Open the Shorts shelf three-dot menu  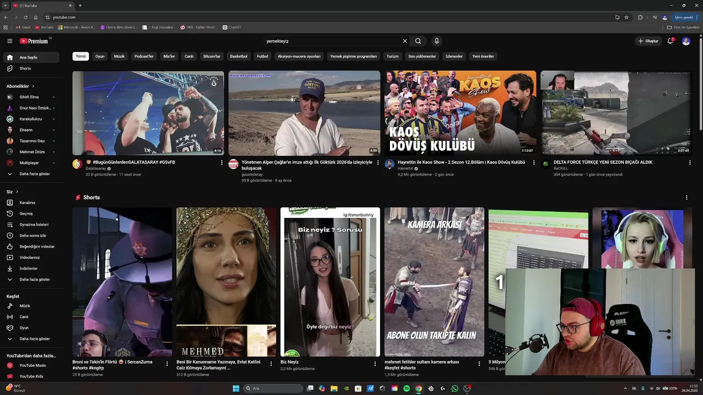687,198
